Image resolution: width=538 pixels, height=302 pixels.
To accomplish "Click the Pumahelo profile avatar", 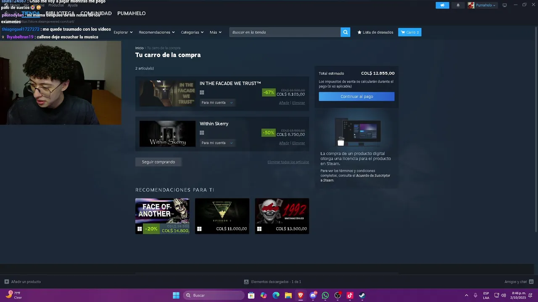I will pos(471,5).
